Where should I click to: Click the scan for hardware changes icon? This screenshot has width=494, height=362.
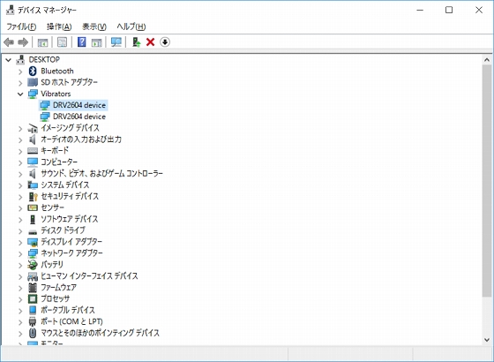[x=116, y=42]
